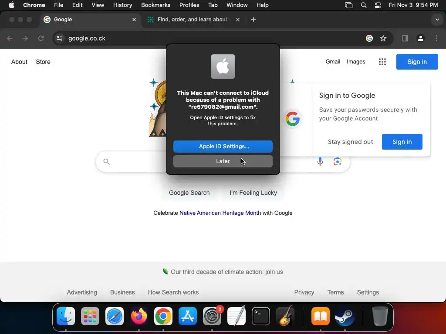Open site information icon in address bar
This screenshot has width=446, height=334.
point(59,38)
